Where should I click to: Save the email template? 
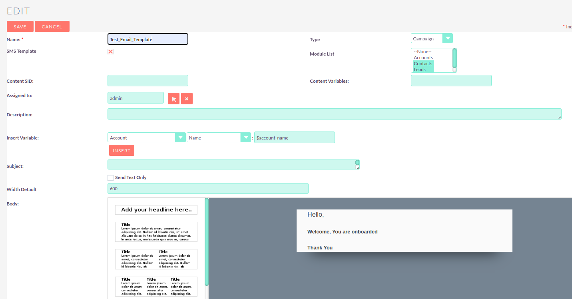[20, 26]
